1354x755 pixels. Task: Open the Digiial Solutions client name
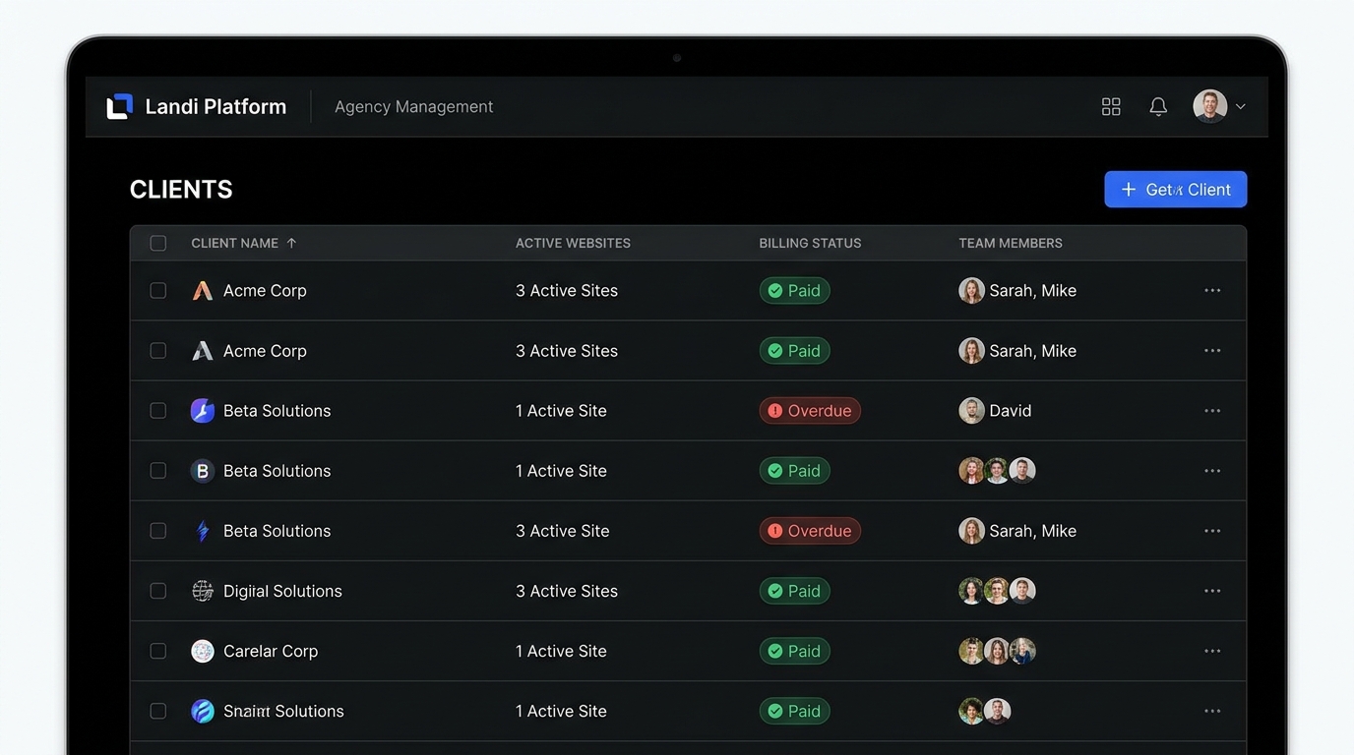tap(282, 591)
